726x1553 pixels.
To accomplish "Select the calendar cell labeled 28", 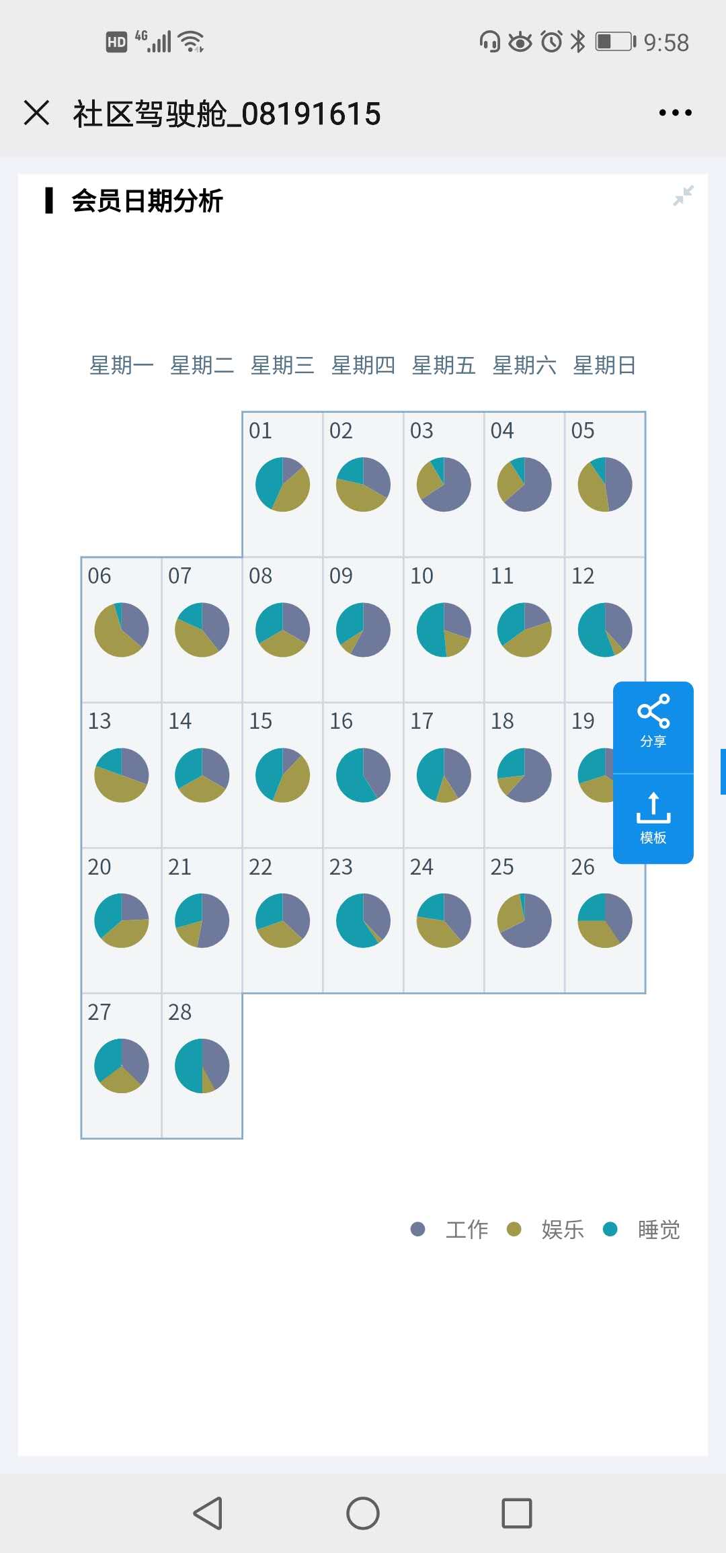I will pos(202,1066).
